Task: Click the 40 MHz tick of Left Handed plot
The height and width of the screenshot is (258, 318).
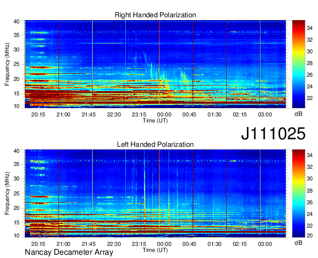Action: coord(16,151)
